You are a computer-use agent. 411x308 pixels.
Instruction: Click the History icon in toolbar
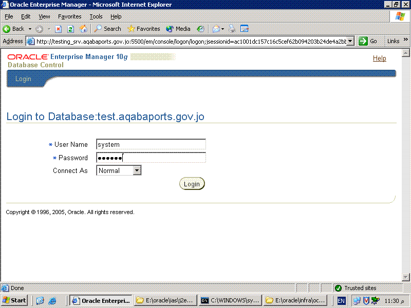pos(200,29)
